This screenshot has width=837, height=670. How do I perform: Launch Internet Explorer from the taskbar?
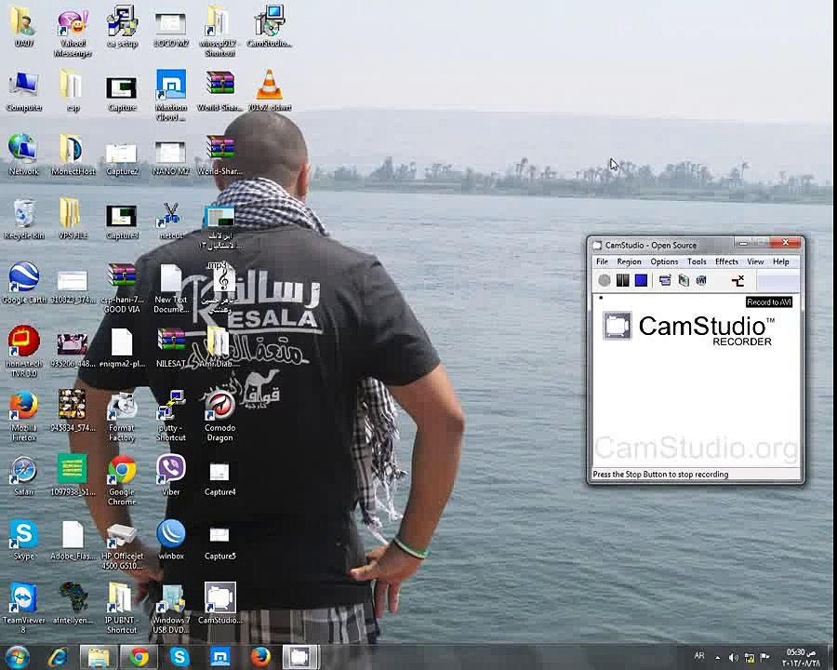[x=58, y=657]
